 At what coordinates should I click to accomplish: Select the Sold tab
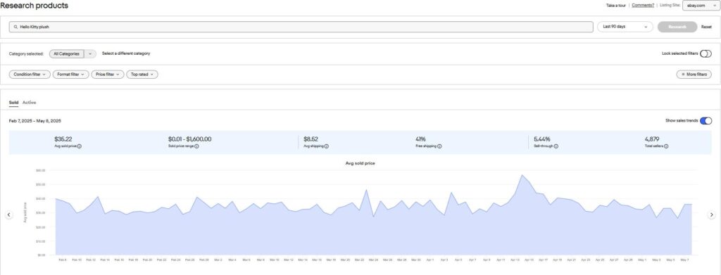14,103
